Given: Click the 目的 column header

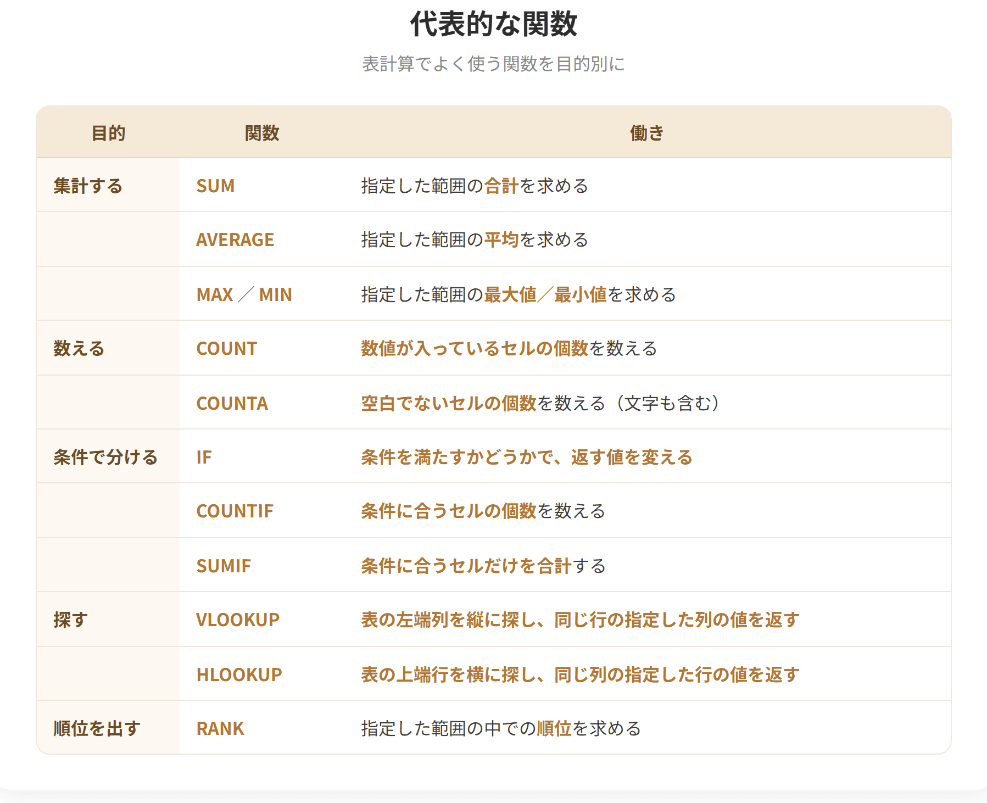Looking at the screenshot, I should coord(108,133).
